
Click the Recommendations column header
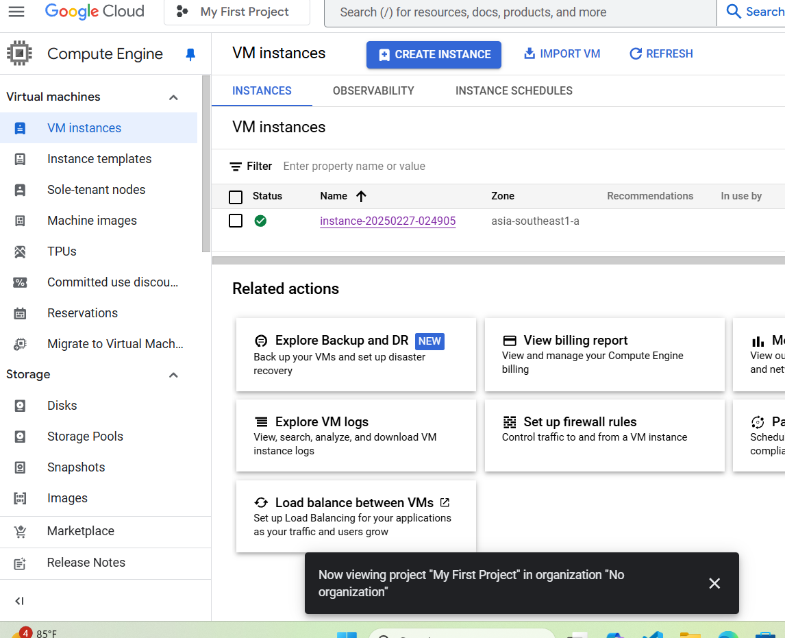click(x=650, y=196)
